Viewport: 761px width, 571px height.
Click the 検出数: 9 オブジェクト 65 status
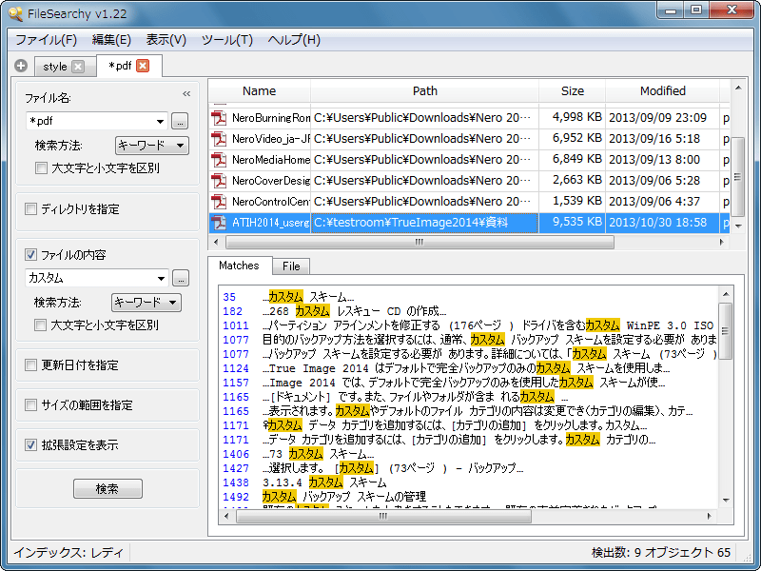click(660, 552)
